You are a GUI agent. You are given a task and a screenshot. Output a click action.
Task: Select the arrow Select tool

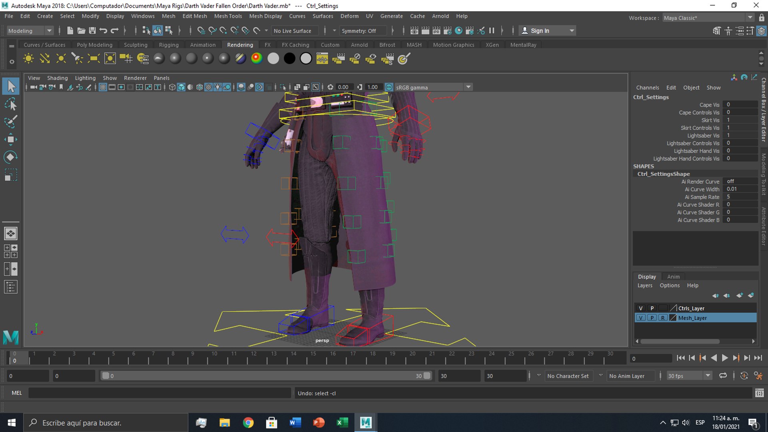coord(11,86)
